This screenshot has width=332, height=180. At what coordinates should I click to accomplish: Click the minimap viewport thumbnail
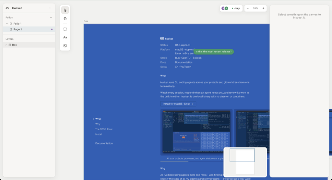click(242, 155)
